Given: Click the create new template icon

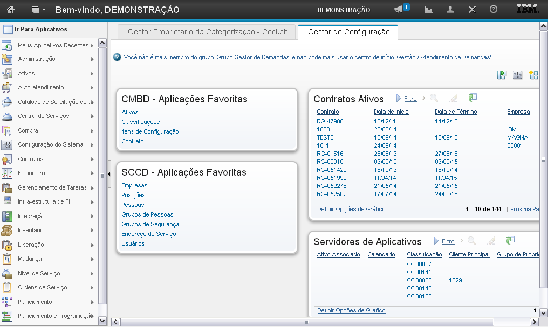Looking at the screenshot, I should (x=533, y=75).
